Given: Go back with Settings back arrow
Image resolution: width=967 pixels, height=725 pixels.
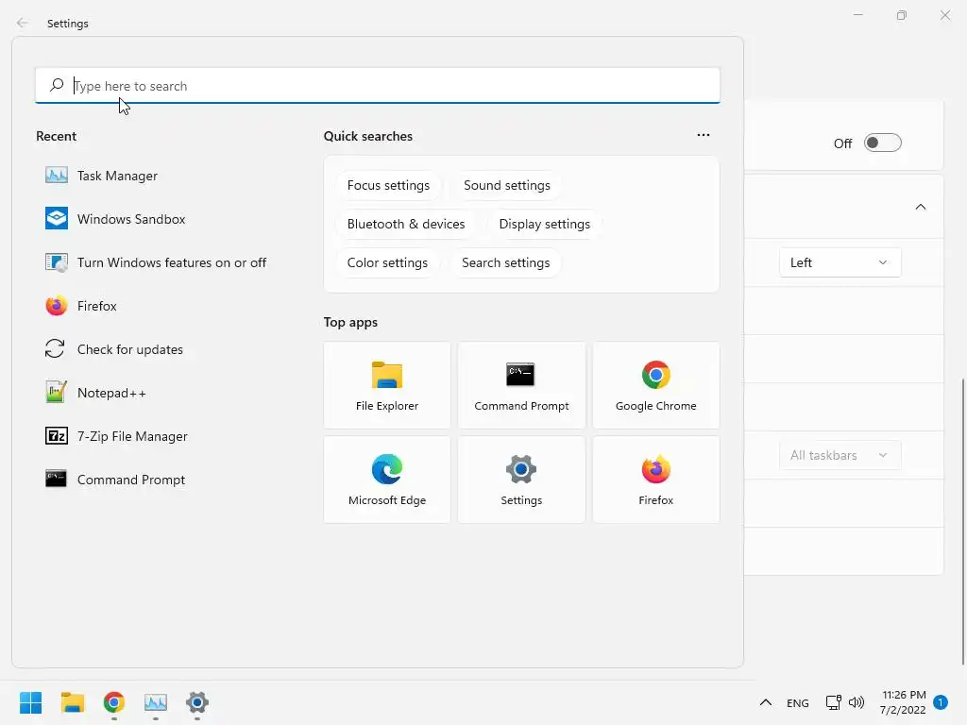Looking at the screenshot, I should pyautogui.click(x=23, y=23).
